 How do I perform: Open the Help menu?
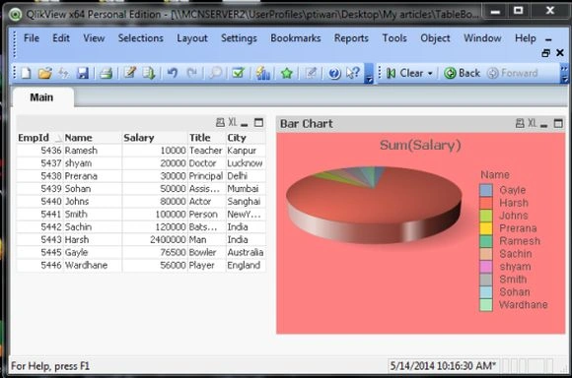pyautogui.click(x=526, y=38)
